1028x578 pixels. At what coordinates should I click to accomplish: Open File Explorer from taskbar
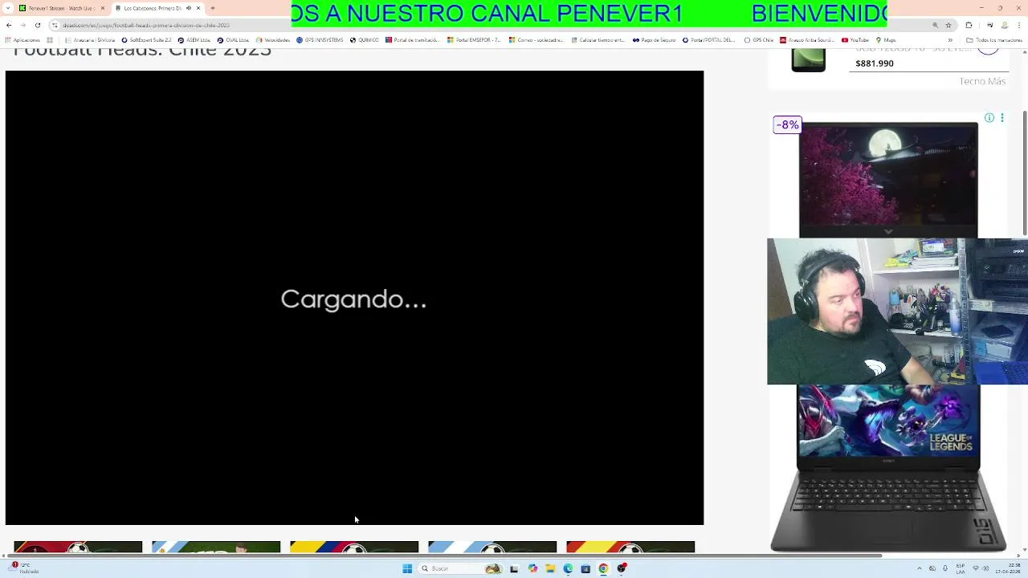(550, 568)
